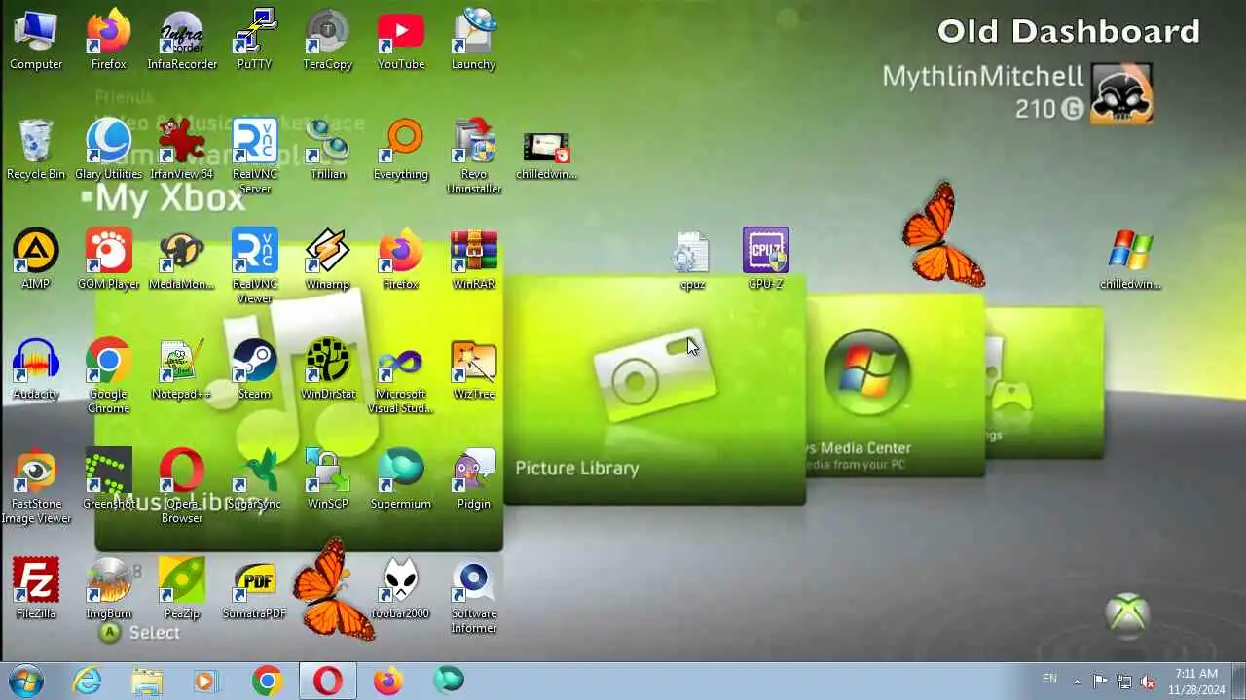Open the clock showing 7:11 AM
The image size is (1246, 700).
coord(1196,681)
